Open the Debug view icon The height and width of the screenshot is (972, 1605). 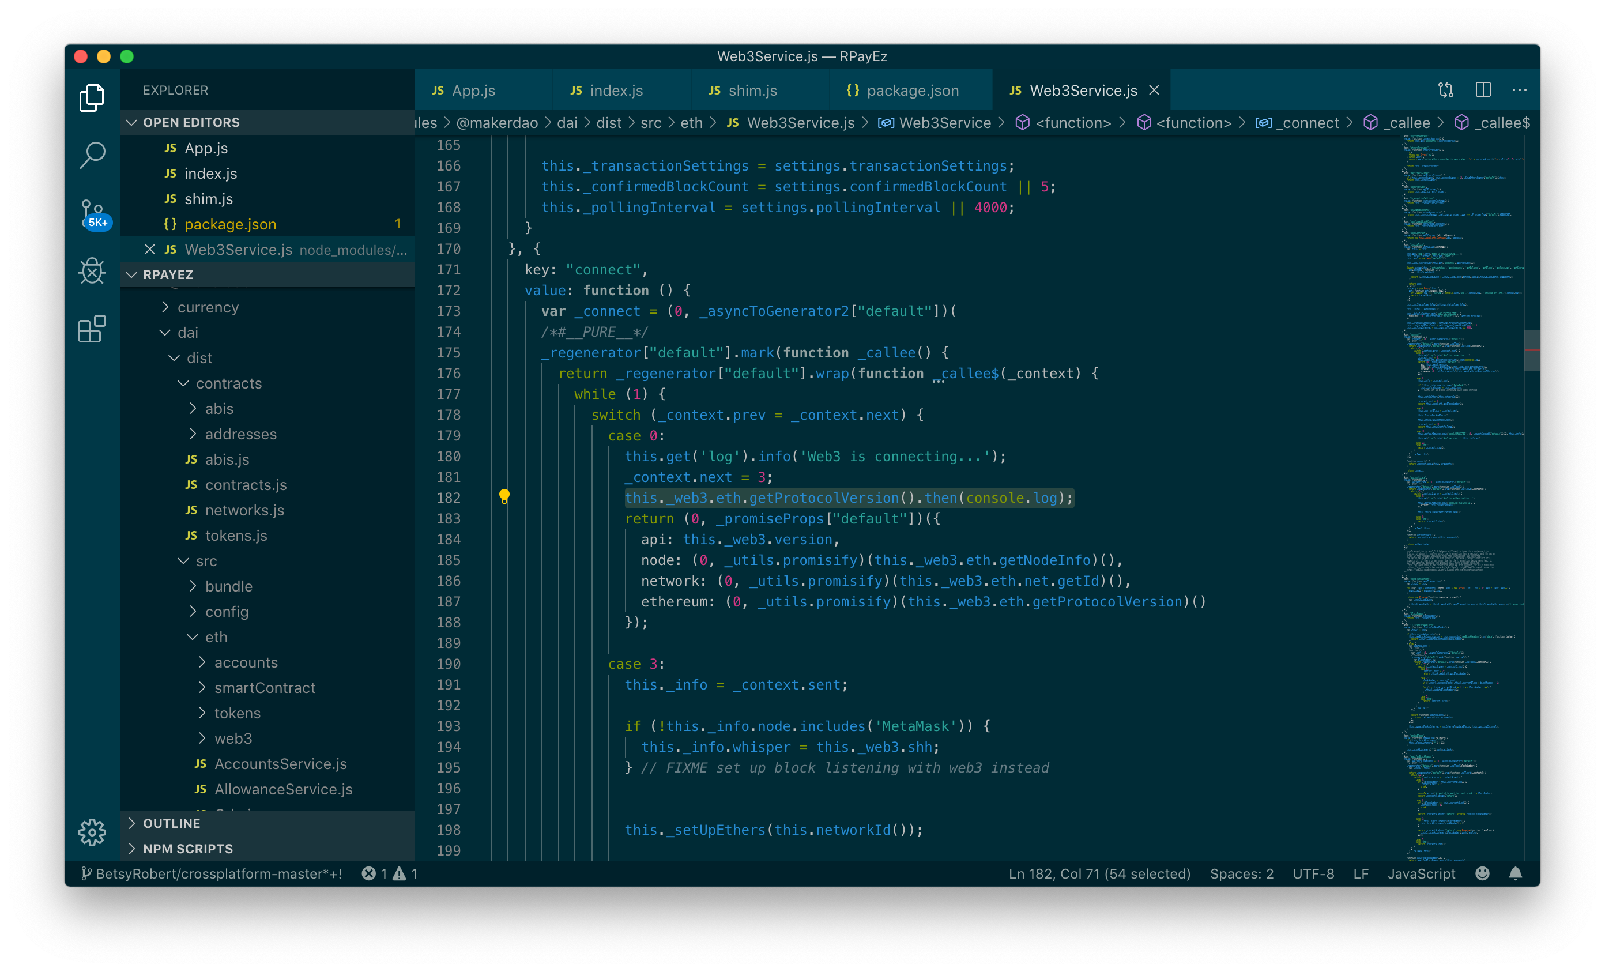click(92, 271)
